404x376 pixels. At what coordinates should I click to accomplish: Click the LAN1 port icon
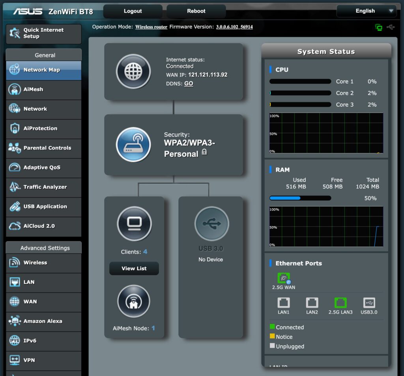click(x=283, y=303)
